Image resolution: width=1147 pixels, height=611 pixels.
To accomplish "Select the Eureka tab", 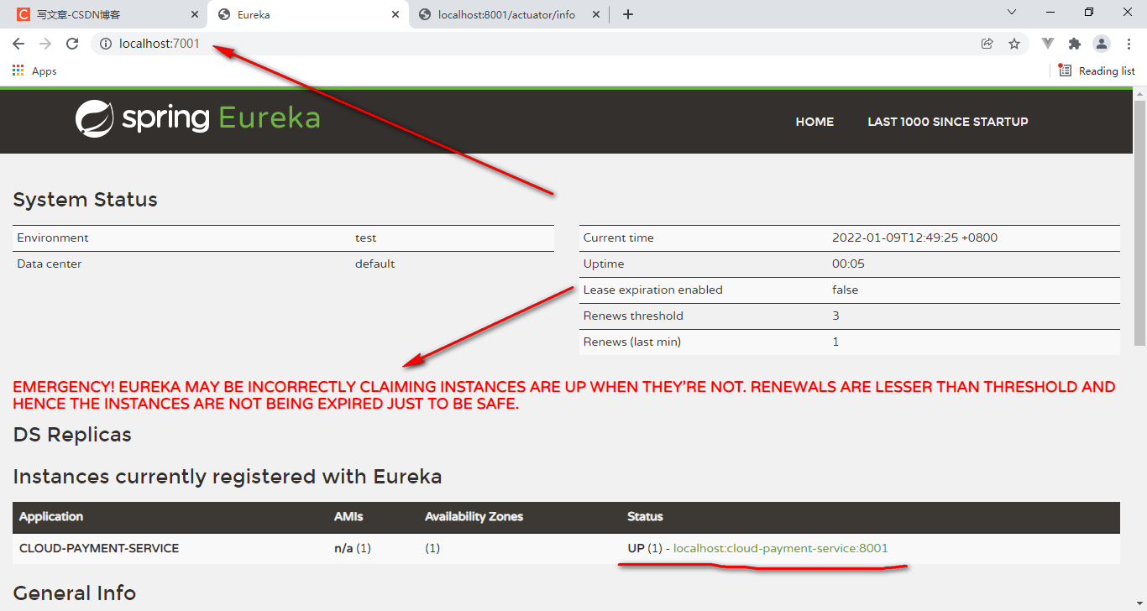I will pyautogui.click(x=307, y=14).
